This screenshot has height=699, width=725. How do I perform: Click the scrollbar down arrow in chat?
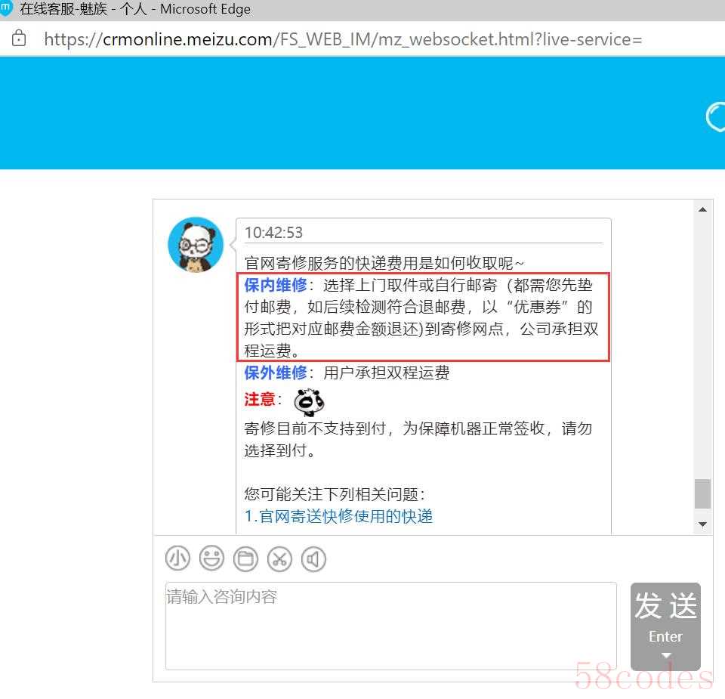point(702,524)
